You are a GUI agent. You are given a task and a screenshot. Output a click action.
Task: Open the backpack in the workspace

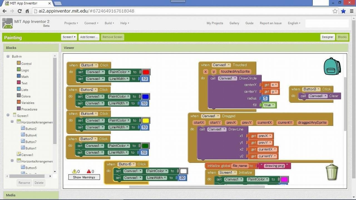point(332,66)
